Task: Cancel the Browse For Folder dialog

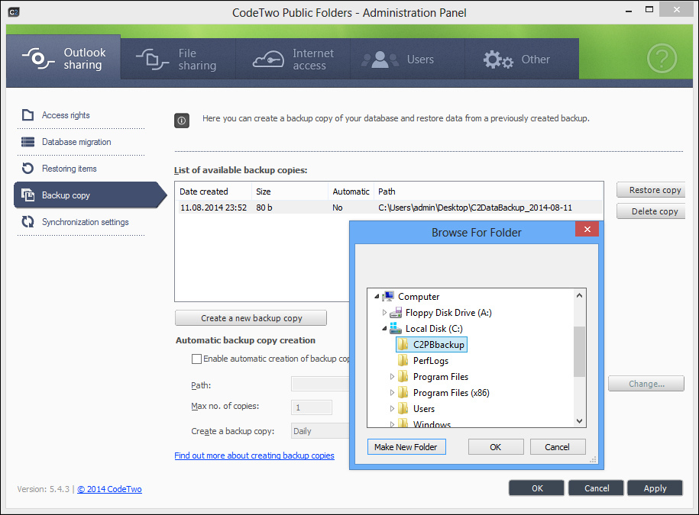Action: [x=557, y=447]
